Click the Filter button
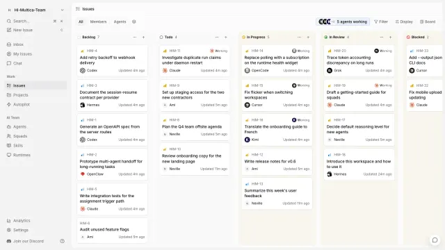The width and height of the screenshot is (445, 250). click(x=380, y=22)
